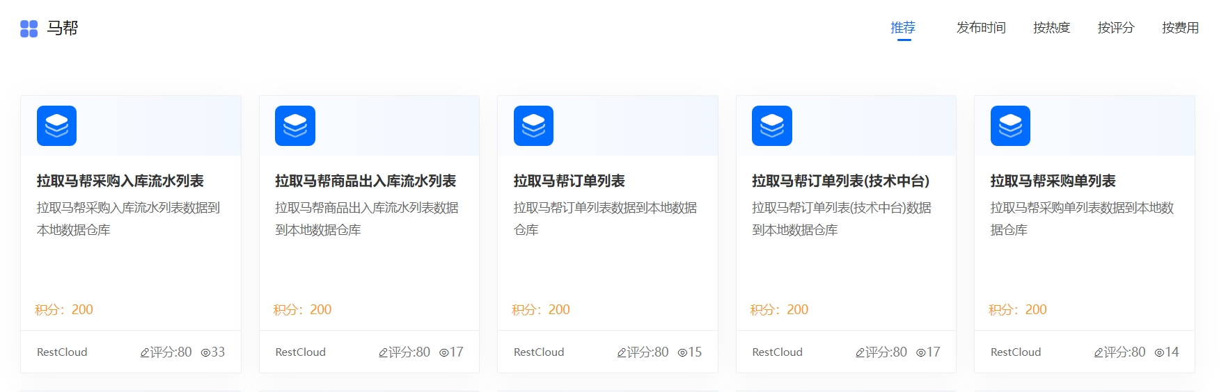Switch to 按热度 sorting
This screenshot has width=1226, height=392.
pyautogui.click(x=1051, y=28)
